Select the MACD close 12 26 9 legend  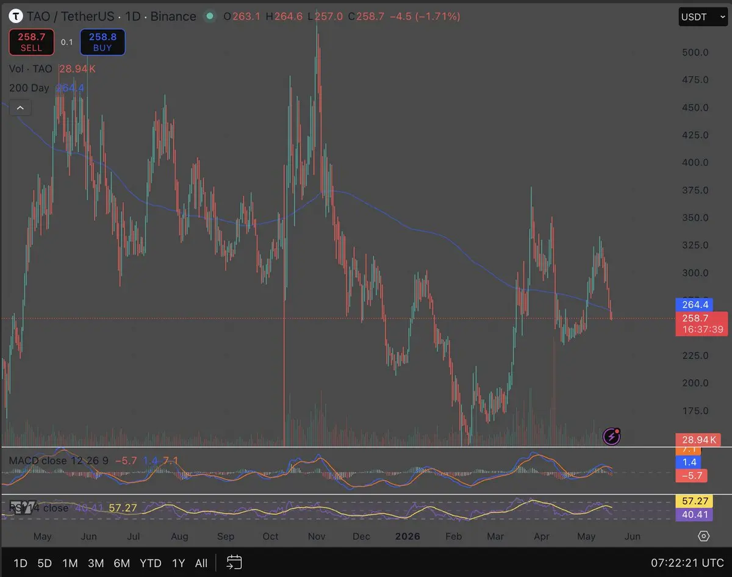[59, 461]
